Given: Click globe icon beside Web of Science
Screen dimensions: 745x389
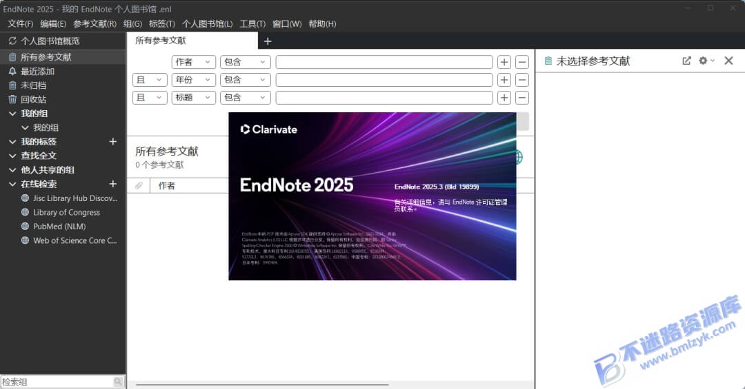Looking at the screenshot, I should [26, 240].
